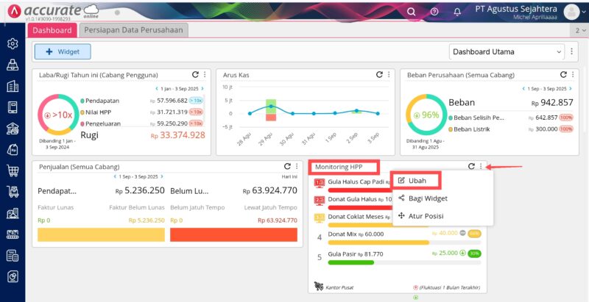Refresh the Arus Kas widget
589x302 pixels.
tap(378, 74)
